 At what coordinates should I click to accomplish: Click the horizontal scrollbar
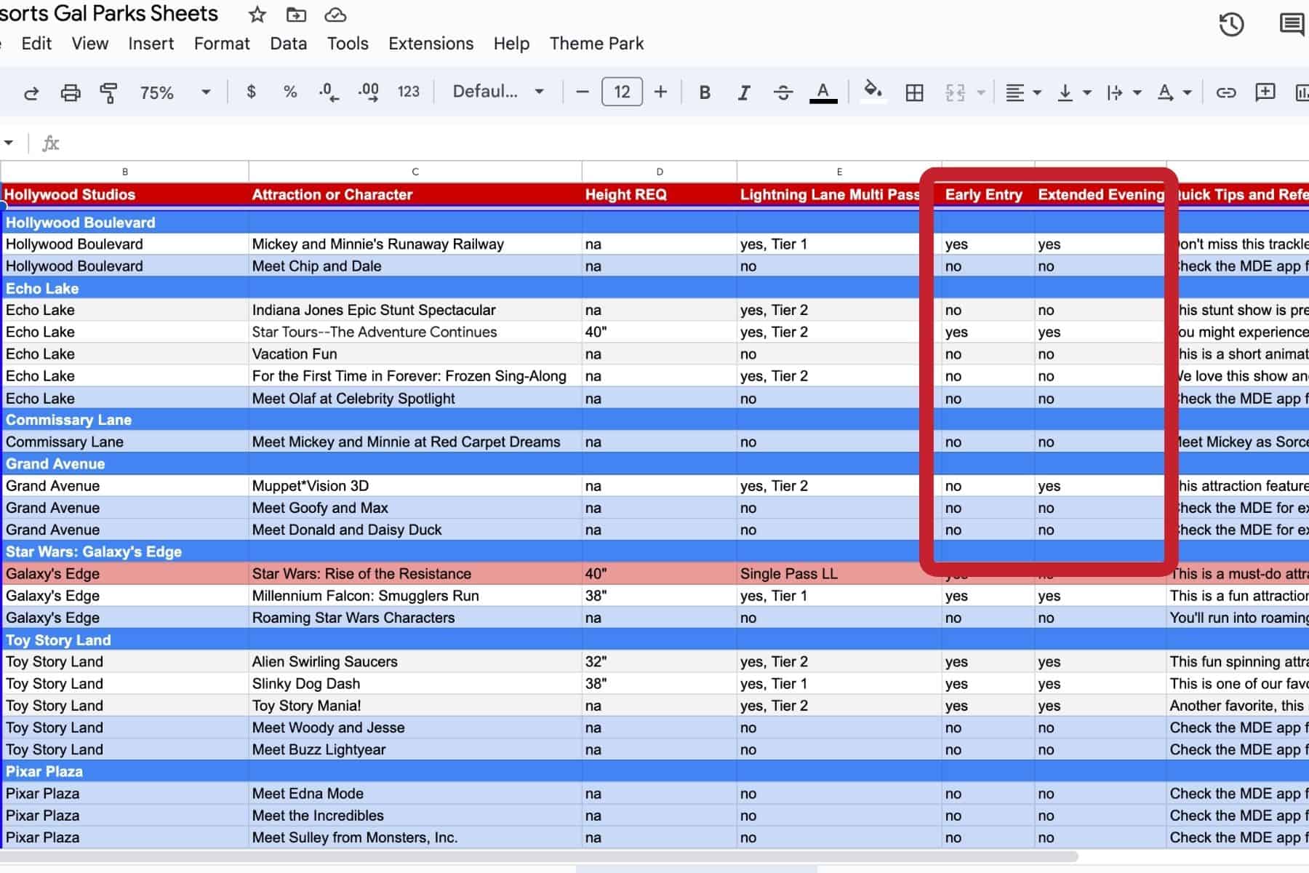tap(538, 856)
